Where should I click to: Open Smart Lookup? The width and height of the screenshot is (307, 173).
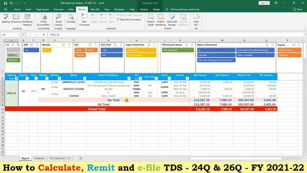coord(59,20)
